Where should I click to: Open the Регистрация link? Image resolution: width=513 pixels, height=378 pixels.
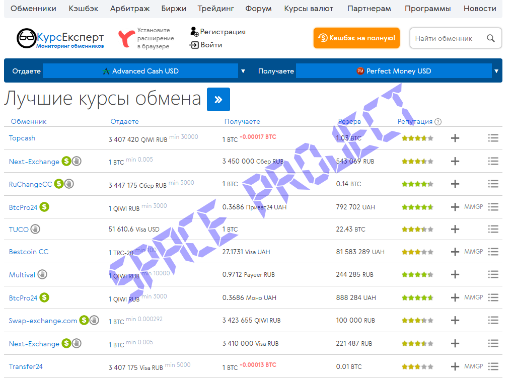[x=217, y=32]
